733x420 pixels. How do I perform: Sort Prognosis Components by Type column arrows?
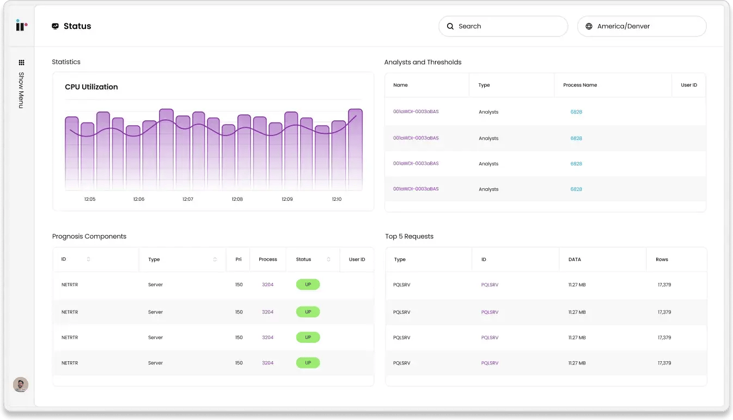pos(215,260)
